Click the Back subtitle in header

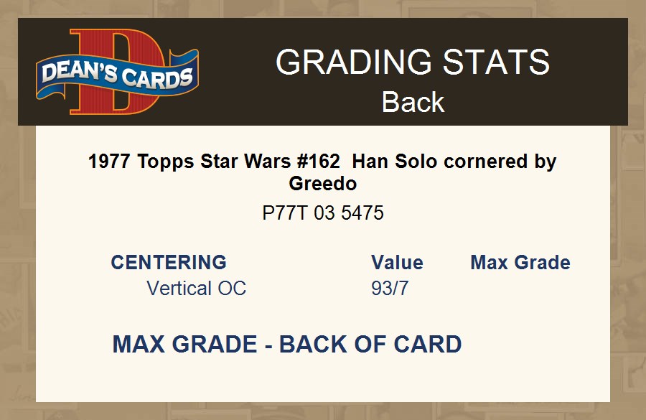pos(413,102)
